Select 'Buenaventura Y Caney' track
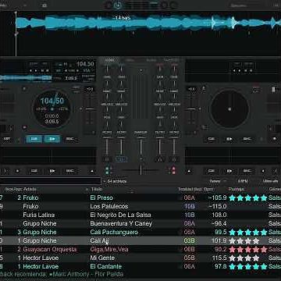 [x=140, y=223]
